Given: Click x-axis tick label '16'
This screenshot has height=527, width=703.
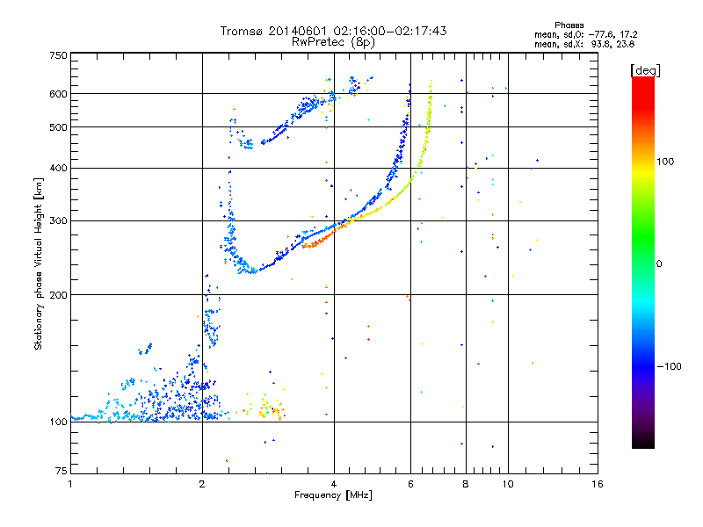Looking at the screenshot, I should pos(598,484).
